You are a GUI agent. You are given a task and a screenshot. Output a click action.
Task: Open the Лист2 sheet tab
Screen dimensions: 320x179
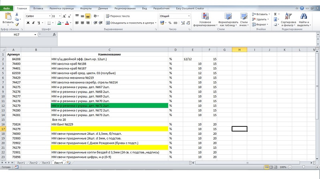[x=33, y=163]
